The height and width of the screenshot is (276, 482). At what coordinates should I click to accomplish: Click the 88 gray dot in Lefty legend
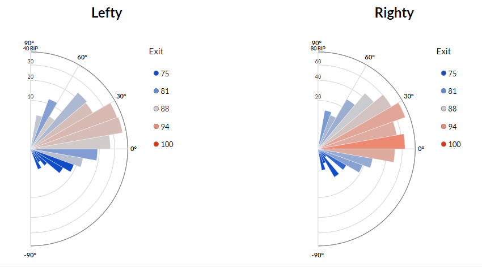[x=156, y=109]
